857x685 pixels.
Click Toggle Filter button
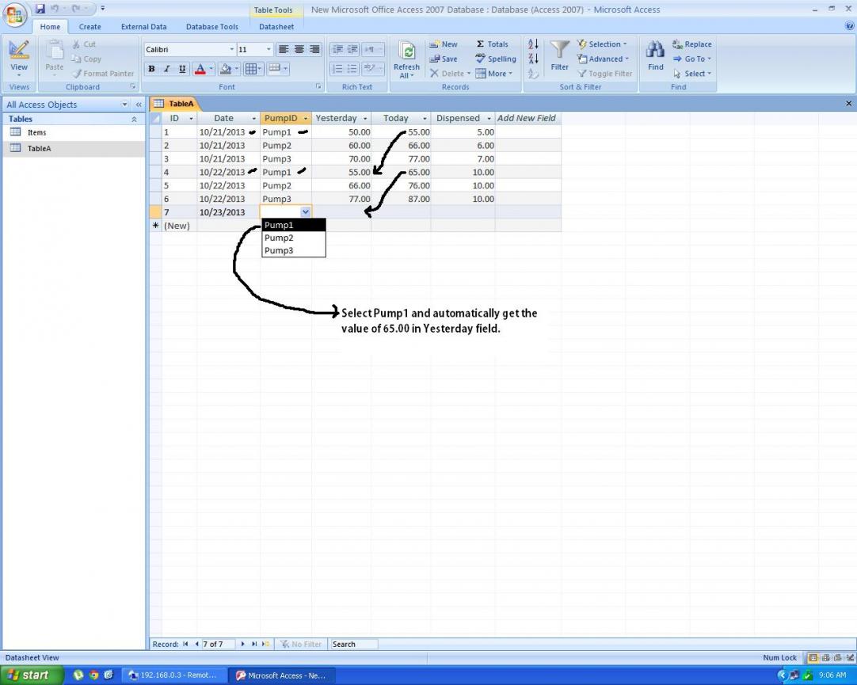605,74
